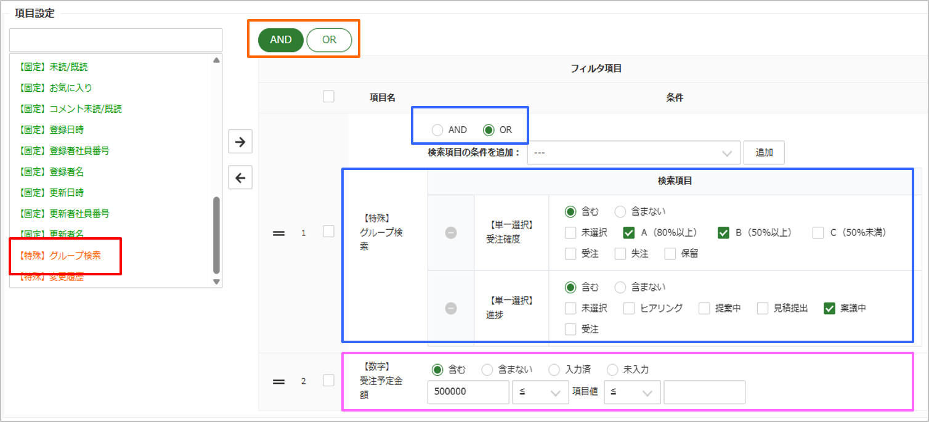Click the right arrow add-item button
The width and height of the screenshot is (929, 422).
240,142
